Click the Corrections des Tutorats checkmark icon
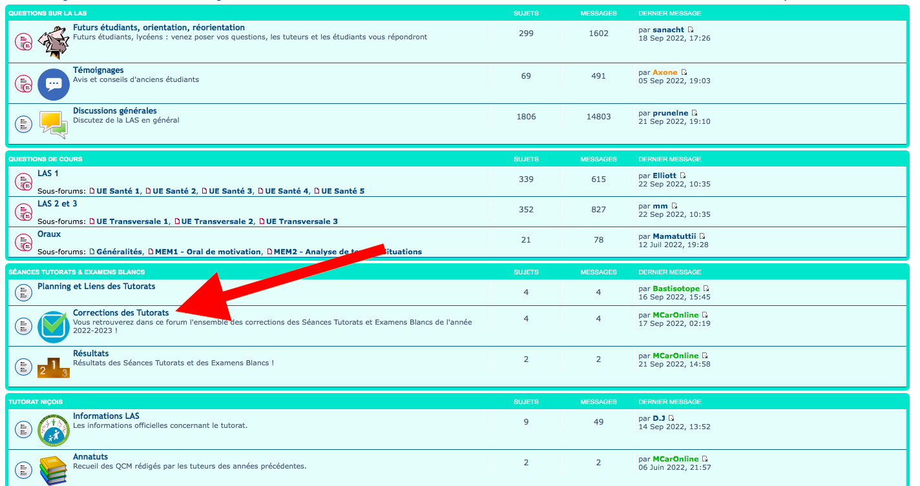 [x=53, y=327]
